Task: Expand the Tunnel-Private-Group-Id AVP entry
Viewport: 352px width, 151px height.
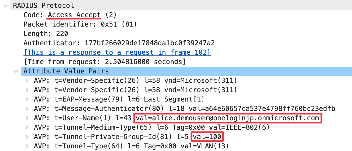Action: pos(27,137)
